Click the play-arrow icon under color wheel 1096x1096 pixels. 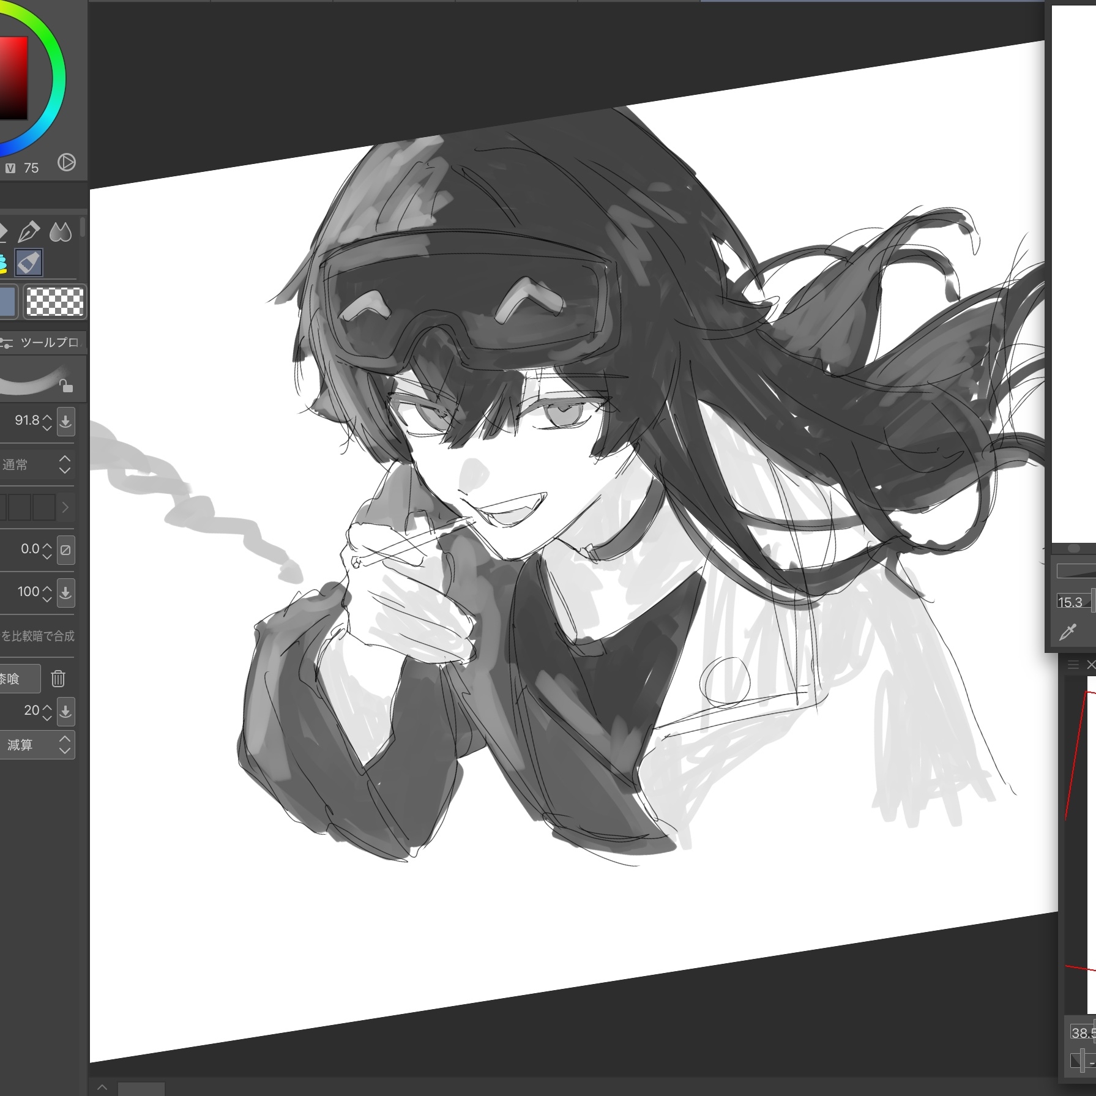pyautogui.click(x=66, y=163)
